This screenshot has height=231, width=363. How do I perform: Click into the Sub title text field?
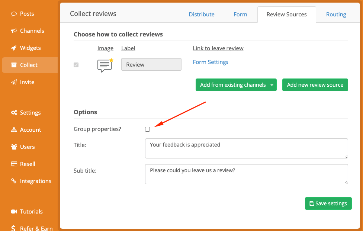pyautogui.click(x=246, y=174)
